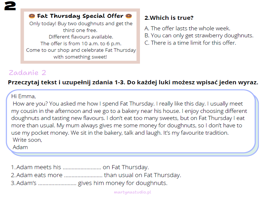
Task: Click the blank in sentence 1 about Adam's meeting
Action: point(82,167)
